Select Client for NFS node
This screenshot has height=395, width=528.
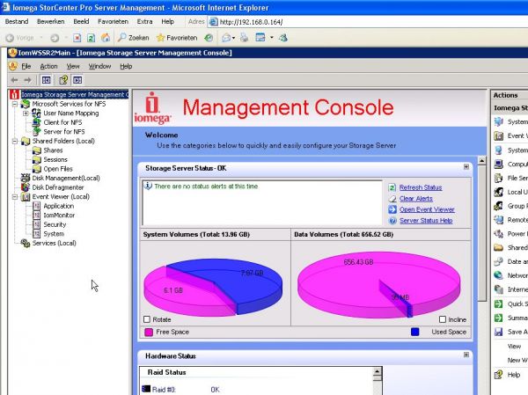pyautogui.click(x=62, y=122)
